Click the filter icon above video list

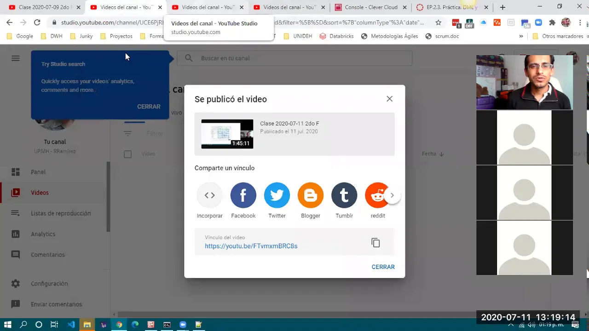127,133
